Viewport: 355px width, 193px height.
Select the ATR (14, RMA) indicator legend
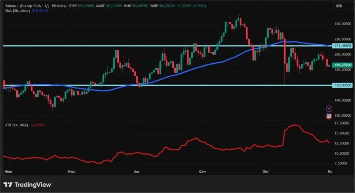click(x=16, y=125)
